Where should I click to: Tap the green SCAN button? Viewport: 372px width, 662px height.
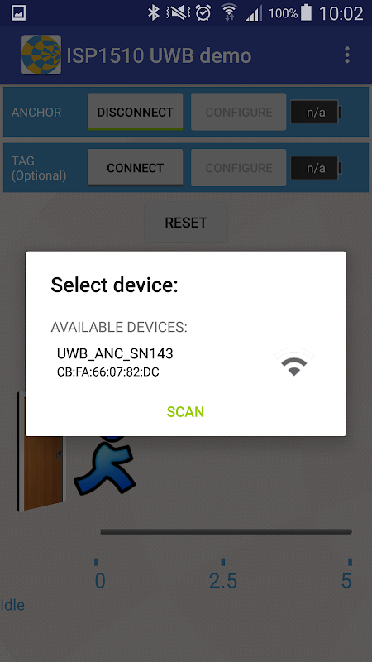point(185,411)
